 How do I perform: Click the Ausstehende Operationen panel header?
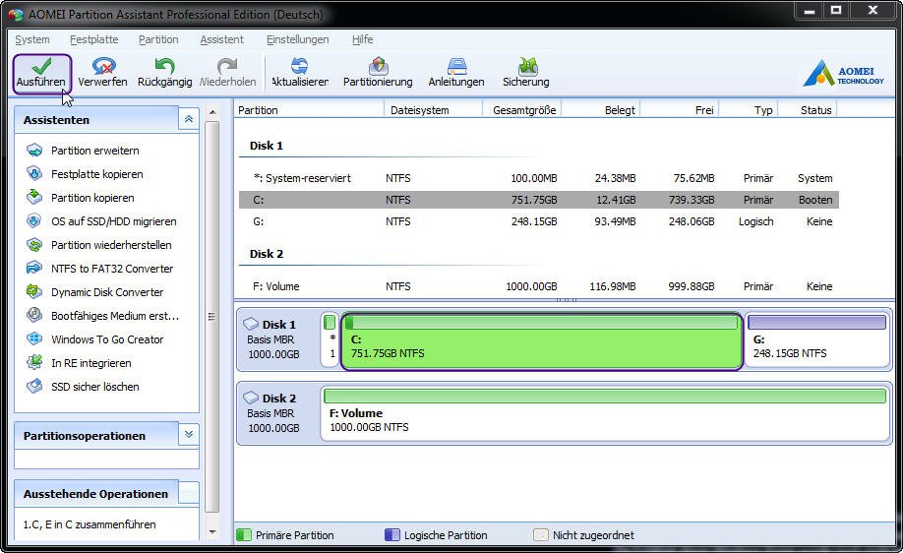(106, 494)
